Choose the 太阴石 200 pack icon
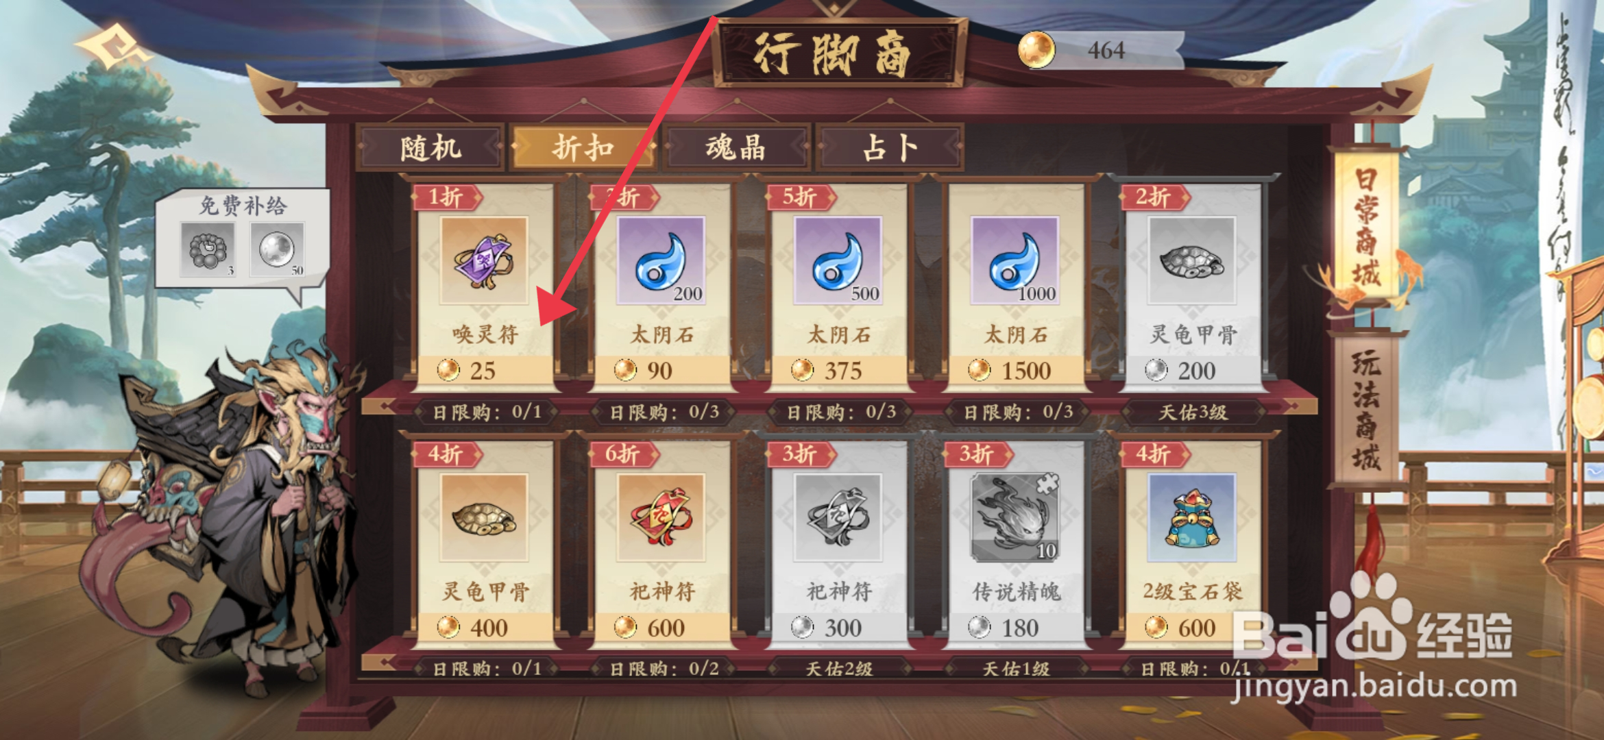 tap(661, 260)
